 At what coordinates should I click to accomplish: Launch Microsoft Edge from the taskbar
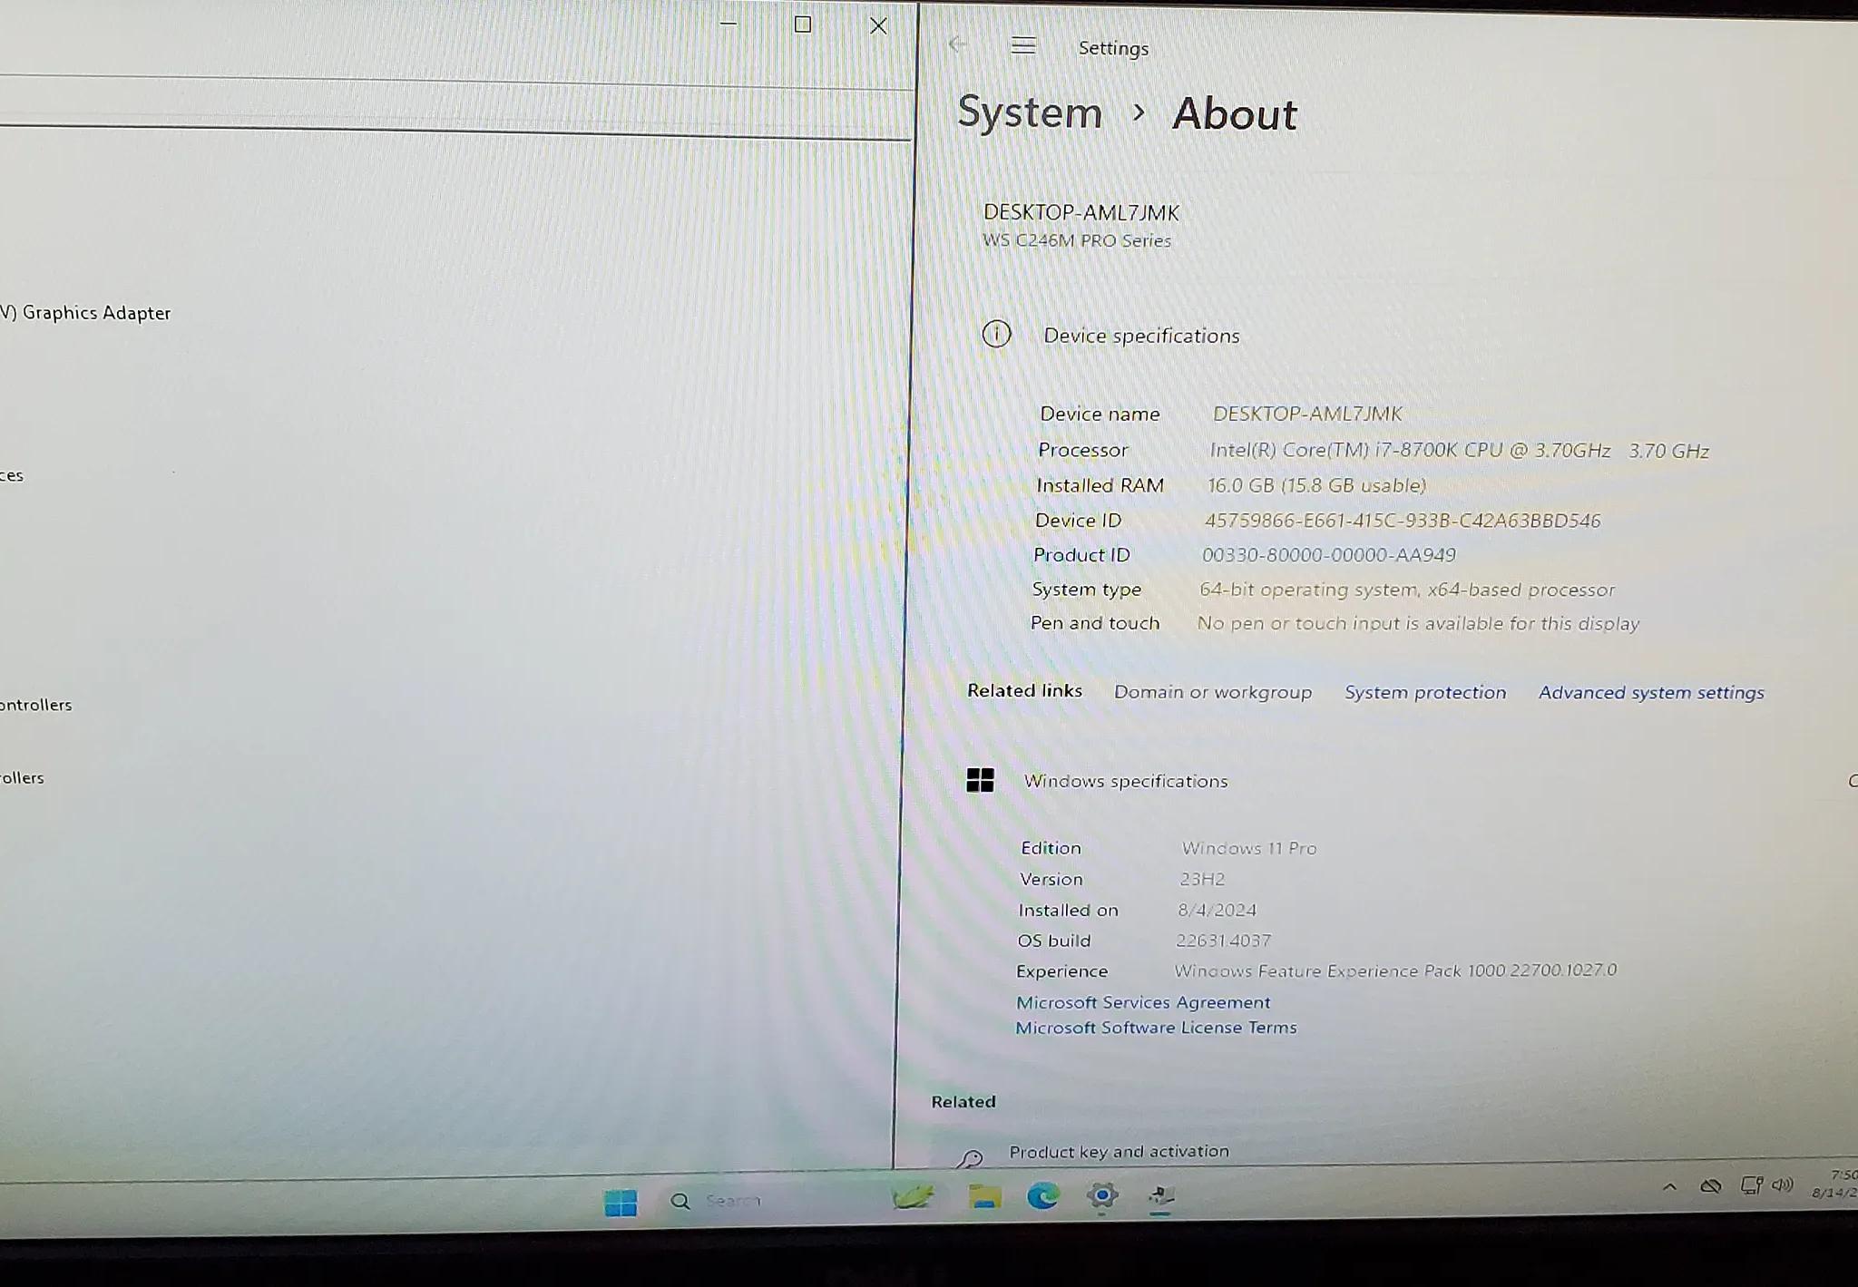click(x=1043, y=1196)
